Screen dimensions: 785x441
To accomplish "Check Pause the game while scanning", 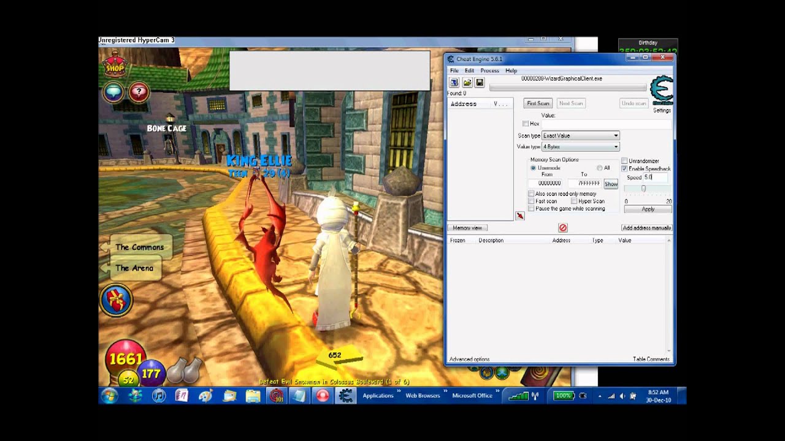I will (x=531, y=208).
